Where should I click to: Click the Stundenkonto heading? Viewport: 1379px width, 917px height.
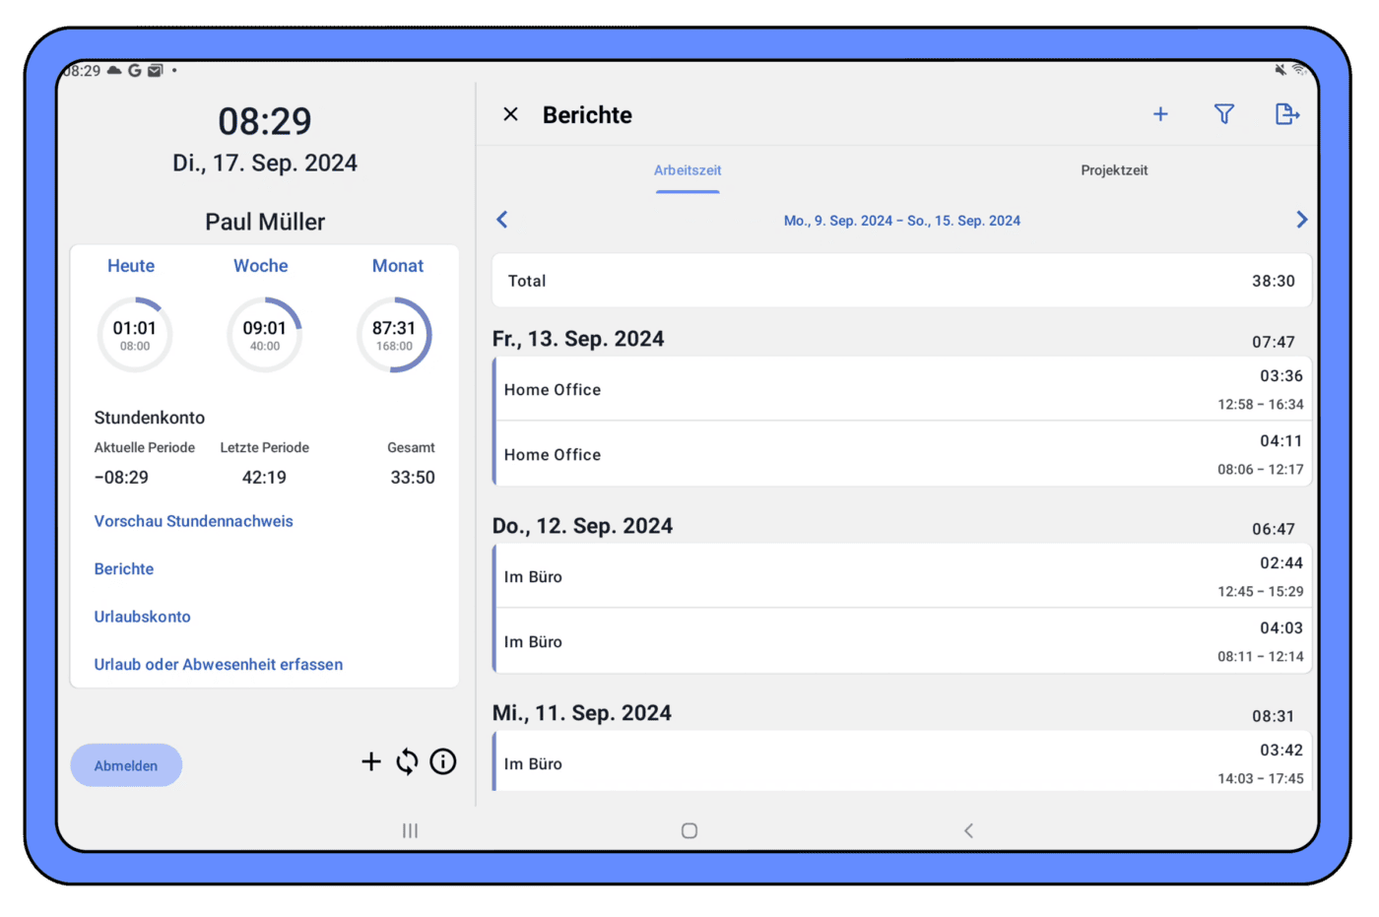coord(150,418)
